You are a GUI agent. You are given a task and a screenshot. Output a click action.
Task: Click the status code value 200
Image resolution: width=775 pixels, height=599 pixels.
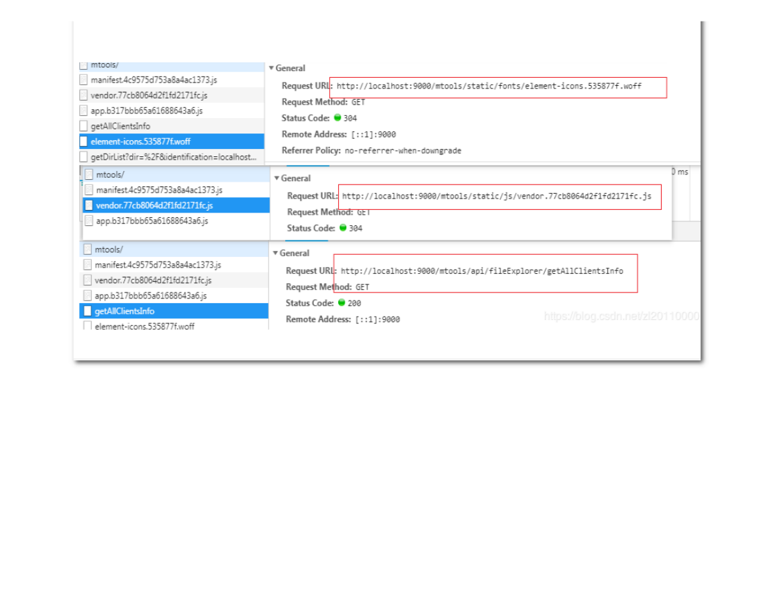tap(354, 303)
